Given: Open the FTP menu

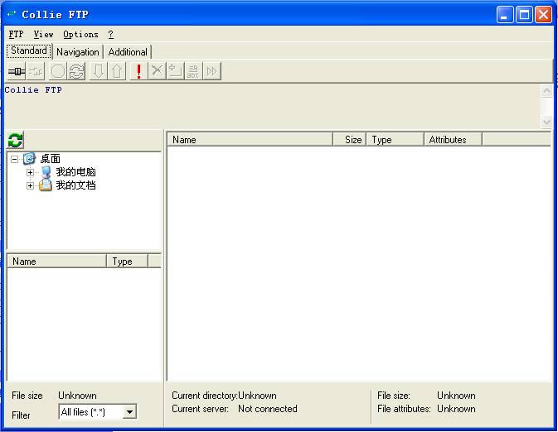Looking at the screenshot, I should click(16, 35).
